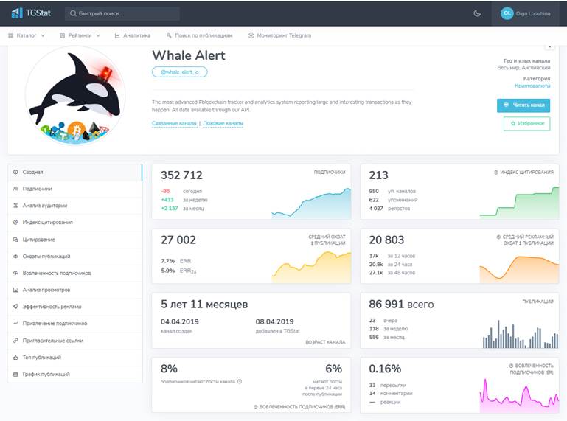Click the Аналитика chart icon
567x421 pixels.
(x=117, y=35)
